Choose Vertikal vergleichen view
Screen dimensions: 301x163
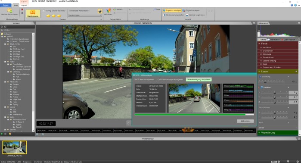pyautogui.click(x=195, y=15)
